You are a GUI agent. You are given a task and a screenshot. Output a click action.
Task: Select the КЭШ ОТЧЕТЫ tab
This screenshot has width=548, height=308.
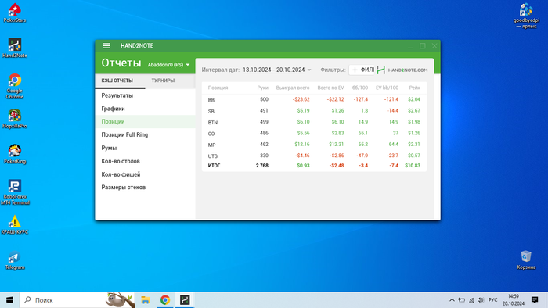pos(117,81)
